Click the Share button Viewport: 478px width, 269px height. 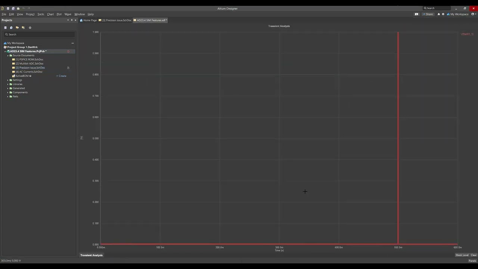[428, 14]
